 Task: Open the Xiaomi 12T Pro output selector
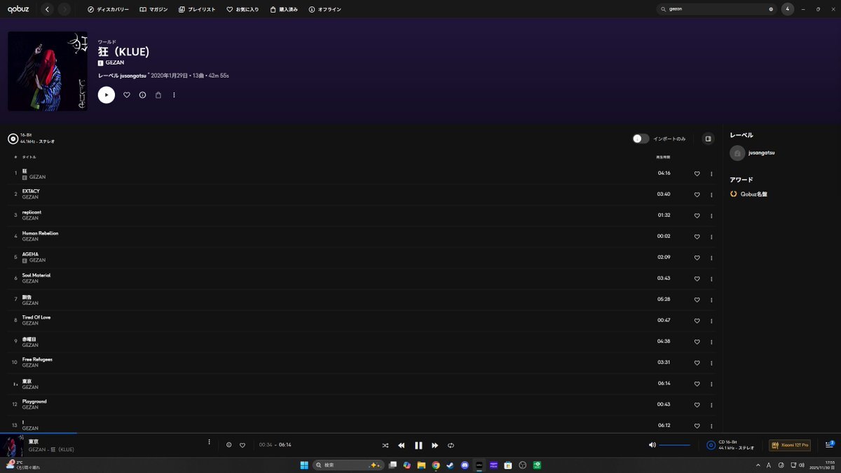click(789, 445)
